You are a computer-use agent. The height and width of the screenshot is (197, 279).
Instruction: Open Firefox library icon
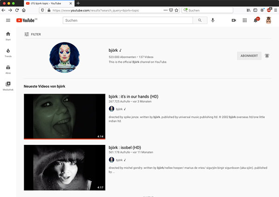click(x=248, y=10)
